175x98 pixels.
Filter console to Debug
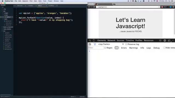156,48
